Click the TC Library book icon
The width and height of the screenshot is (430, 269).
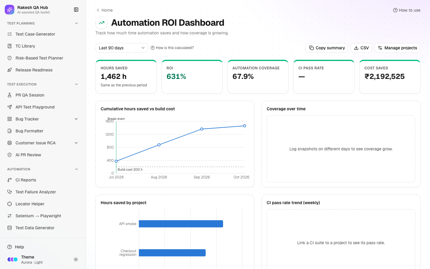coord(10,46)
